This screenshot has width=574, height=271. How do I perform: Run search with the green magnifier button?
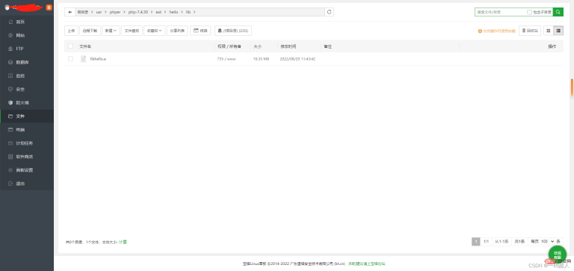pyautogui.click(x=558, y=12)
